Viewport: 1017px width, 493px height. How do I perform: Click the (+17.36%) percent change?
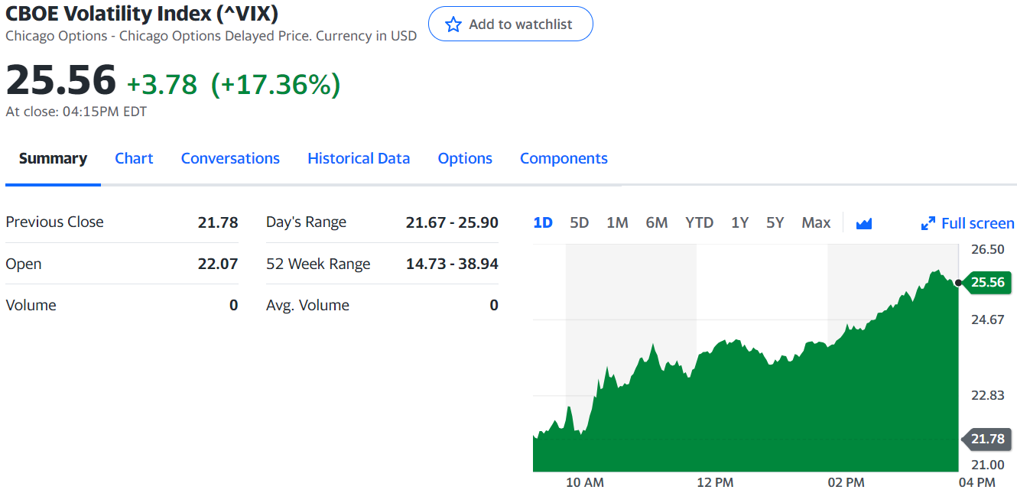[x=275, y=84]
